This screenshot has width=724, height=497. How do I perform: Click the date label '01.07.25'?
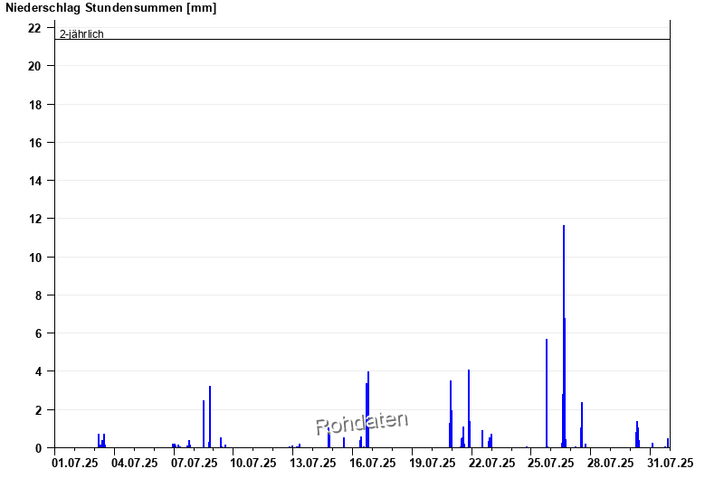coord(75,463)
